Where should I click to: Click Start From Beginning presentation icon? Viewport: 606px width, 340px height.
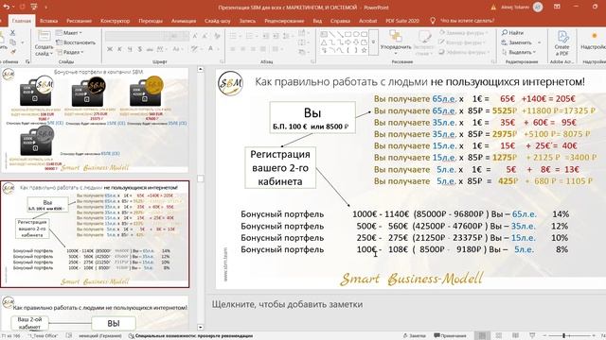[34, 7]
